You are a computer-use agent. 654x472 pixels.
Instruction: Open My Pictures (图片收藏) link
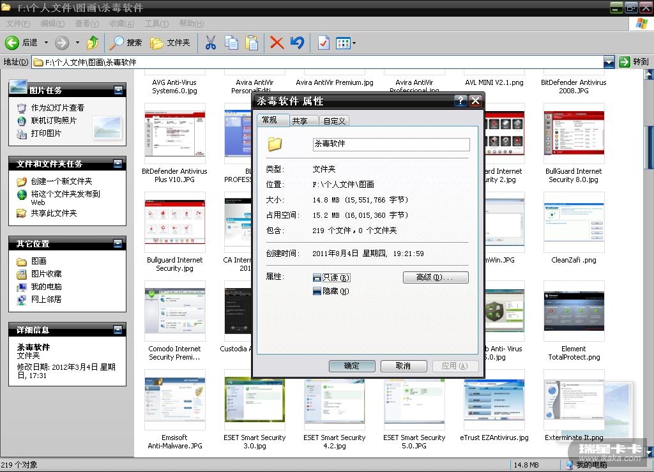point(46,274)
